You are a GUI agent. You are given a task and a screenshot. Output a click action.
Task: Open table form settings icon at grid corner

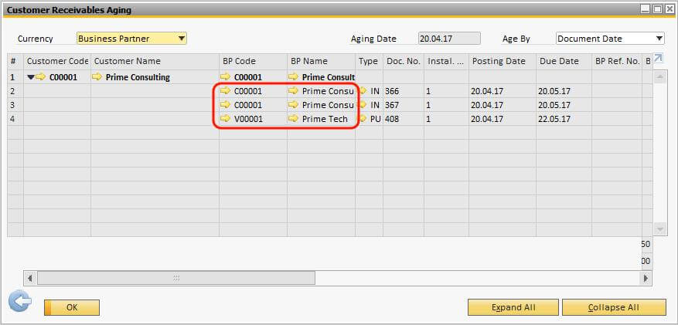tap(658, 58)
